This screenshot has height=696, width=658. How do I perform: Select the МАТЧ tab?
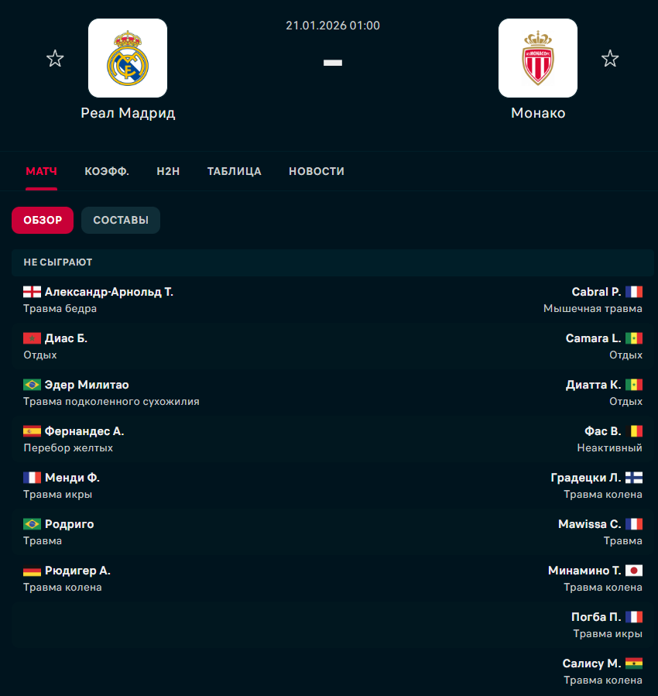coord(42,171)
